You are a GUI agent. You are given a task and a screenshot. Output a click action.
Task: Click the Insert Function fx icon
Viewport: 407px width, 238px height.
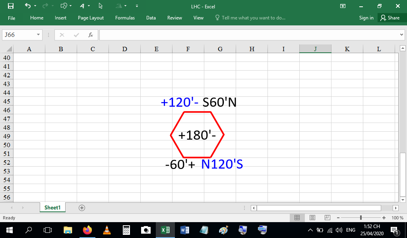91,35
